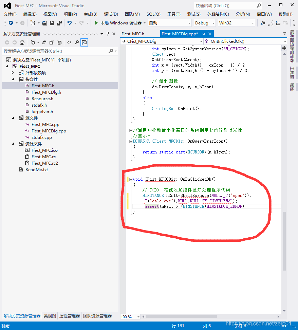Open Properties via the wrench icon
Image resolution: width=298 pixels, height=330 pixels.
tap(77, 42)
